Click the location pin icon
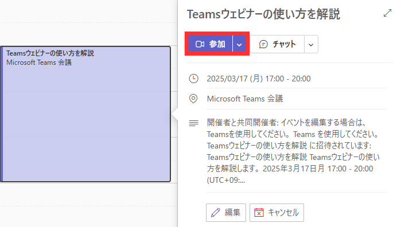Image resolution: width=401 pixels, height=227 pixels. [x=193, y=99]
